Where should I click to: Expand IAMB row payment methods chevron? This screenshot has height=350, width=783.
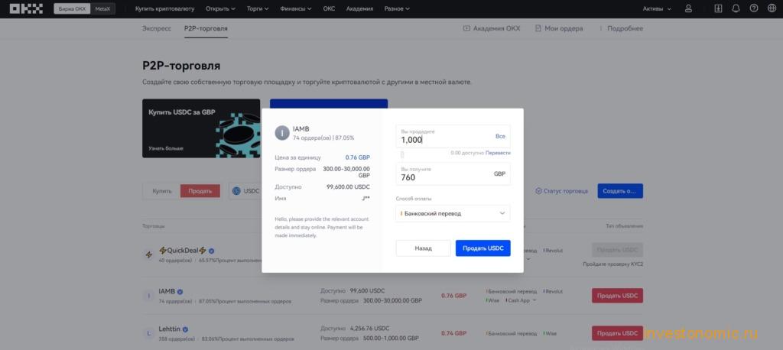pos(534,300)
